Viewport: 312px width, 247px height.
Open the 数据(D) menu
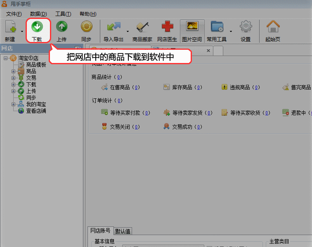[38, 14]
